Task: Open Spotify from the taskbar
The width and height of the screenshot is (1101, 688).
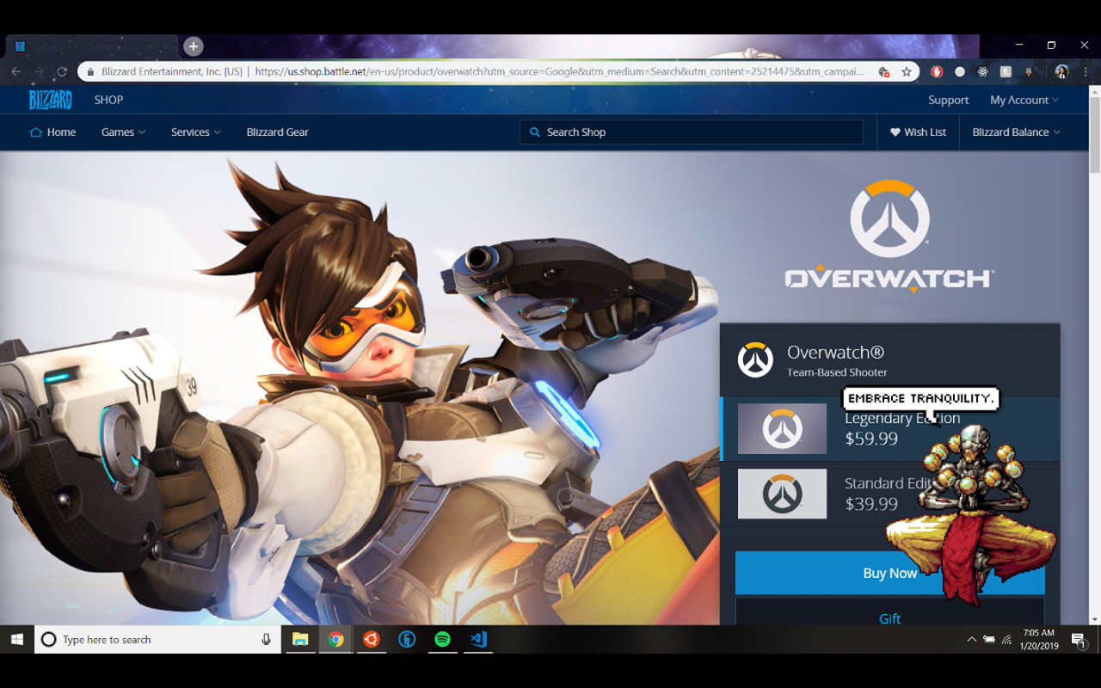Action: click(x=442, y=639)
